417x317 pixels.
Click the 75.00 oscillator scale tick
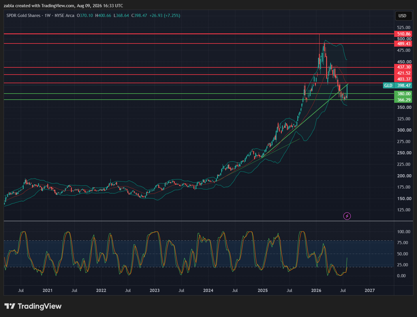(403, 243)
